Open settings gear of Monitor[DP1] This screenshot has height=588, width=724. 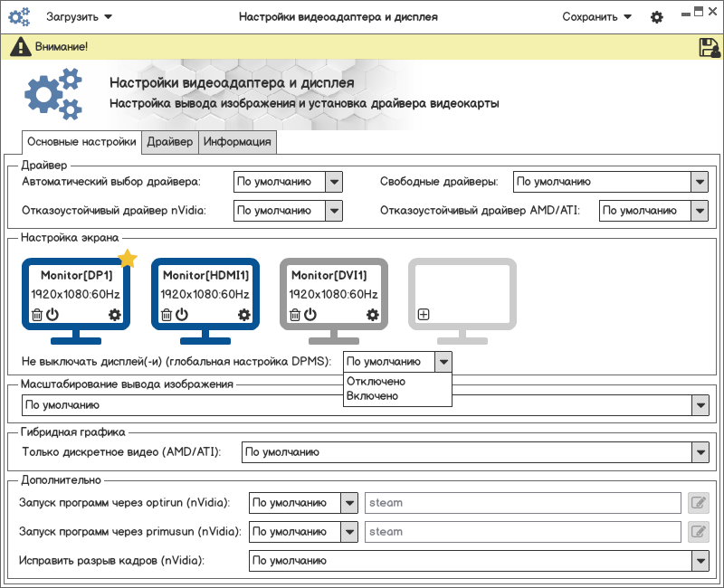115,315
